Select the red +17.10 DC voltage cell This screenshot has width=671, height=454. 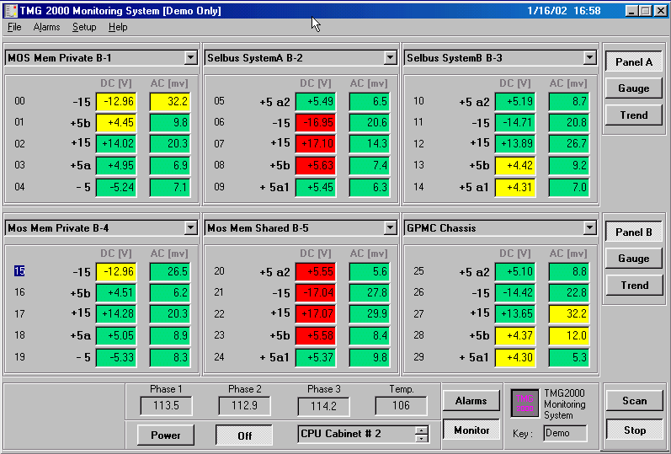315,144
